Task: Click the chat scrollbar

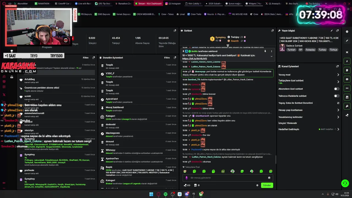Action: pos(276,159)
